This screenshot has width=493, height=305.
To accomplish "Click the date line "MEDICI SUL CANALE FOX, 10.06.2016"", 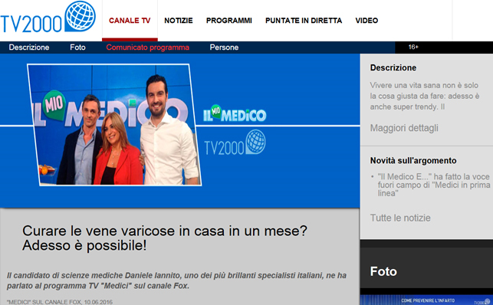I will [x=60, y=302].
